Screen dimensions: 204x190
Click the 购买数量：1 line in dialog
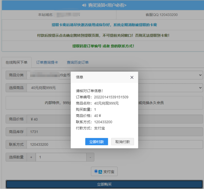pyautogui.click(x=86, y=110)
